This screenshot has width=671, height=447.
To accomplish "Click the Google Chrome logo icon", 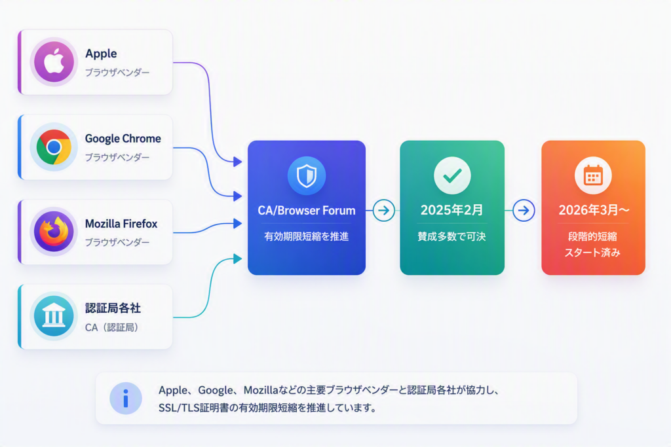I will (x=54, y=147).
